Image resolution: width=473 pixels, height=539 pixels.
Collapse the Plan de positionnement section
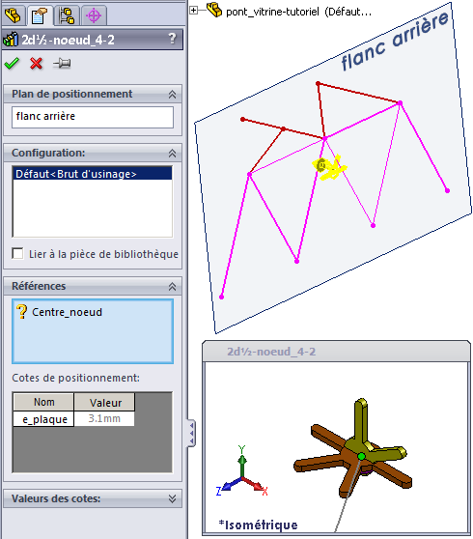pos(172,95)
